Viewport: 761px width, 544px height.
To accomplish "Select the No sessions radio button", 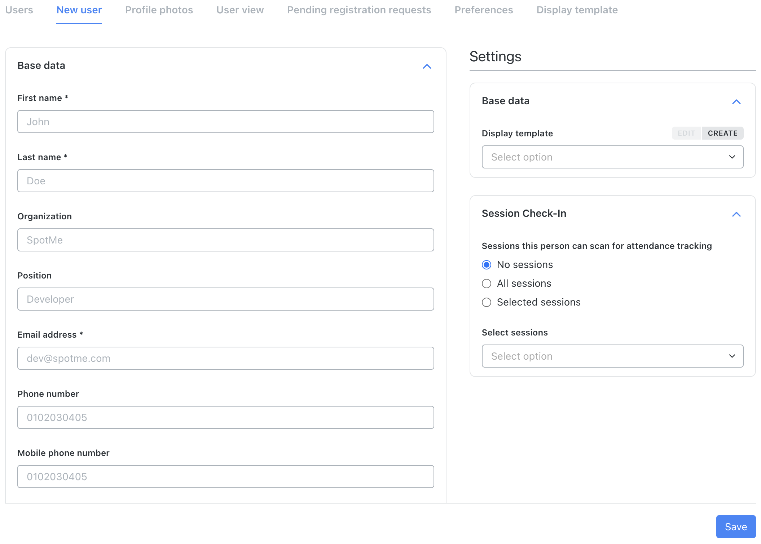I will pyautogui.click(x=487, y=265).
